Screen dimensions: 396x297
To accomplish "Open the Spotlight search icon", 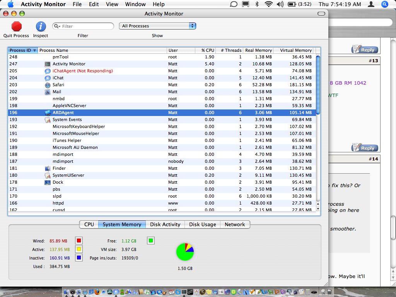I will [385, 4].
